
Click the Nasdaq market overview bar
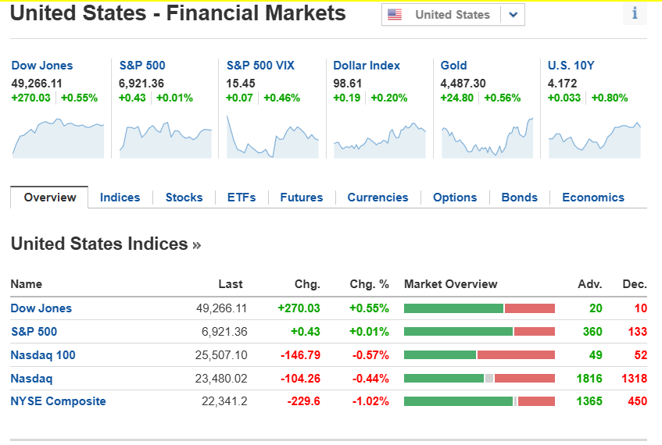tap(479, 379)
